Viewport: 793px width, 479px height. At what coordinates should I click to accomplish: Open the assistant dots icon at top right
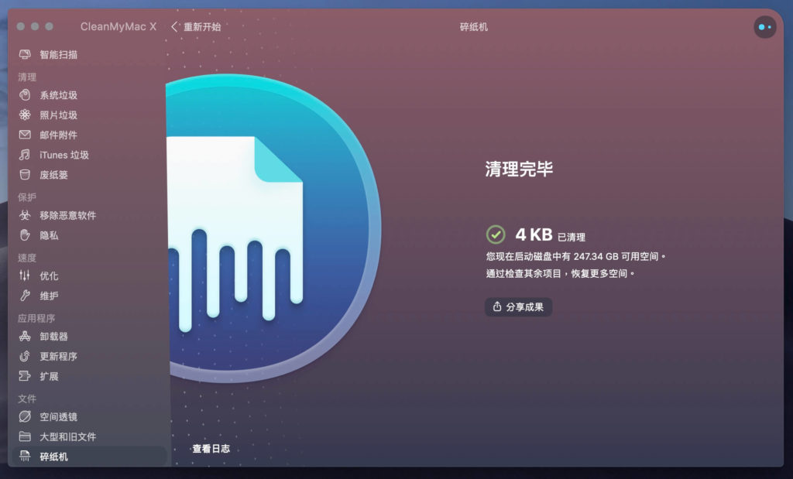764,27
